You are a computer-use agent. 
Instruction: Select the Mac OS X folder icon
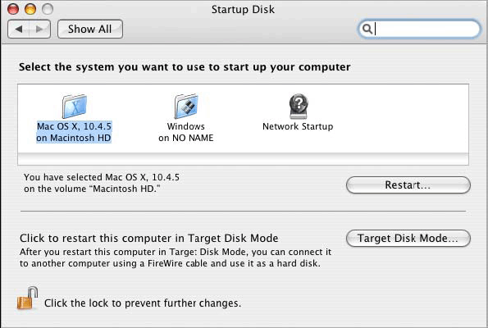click(x=75, y=106)
